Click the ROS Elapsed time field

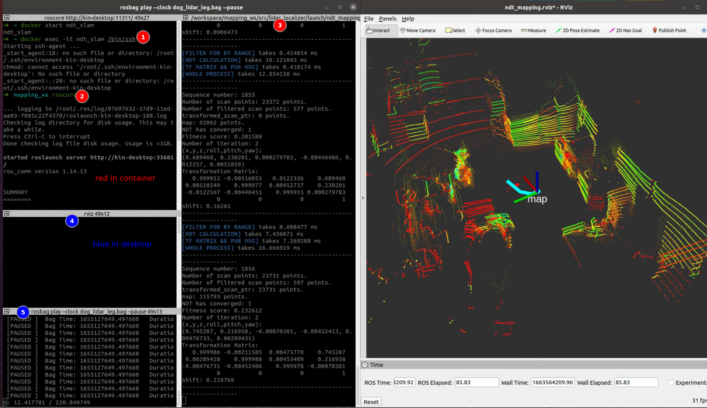476,382
